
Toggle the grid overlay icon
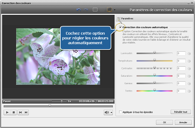point(102,10)
